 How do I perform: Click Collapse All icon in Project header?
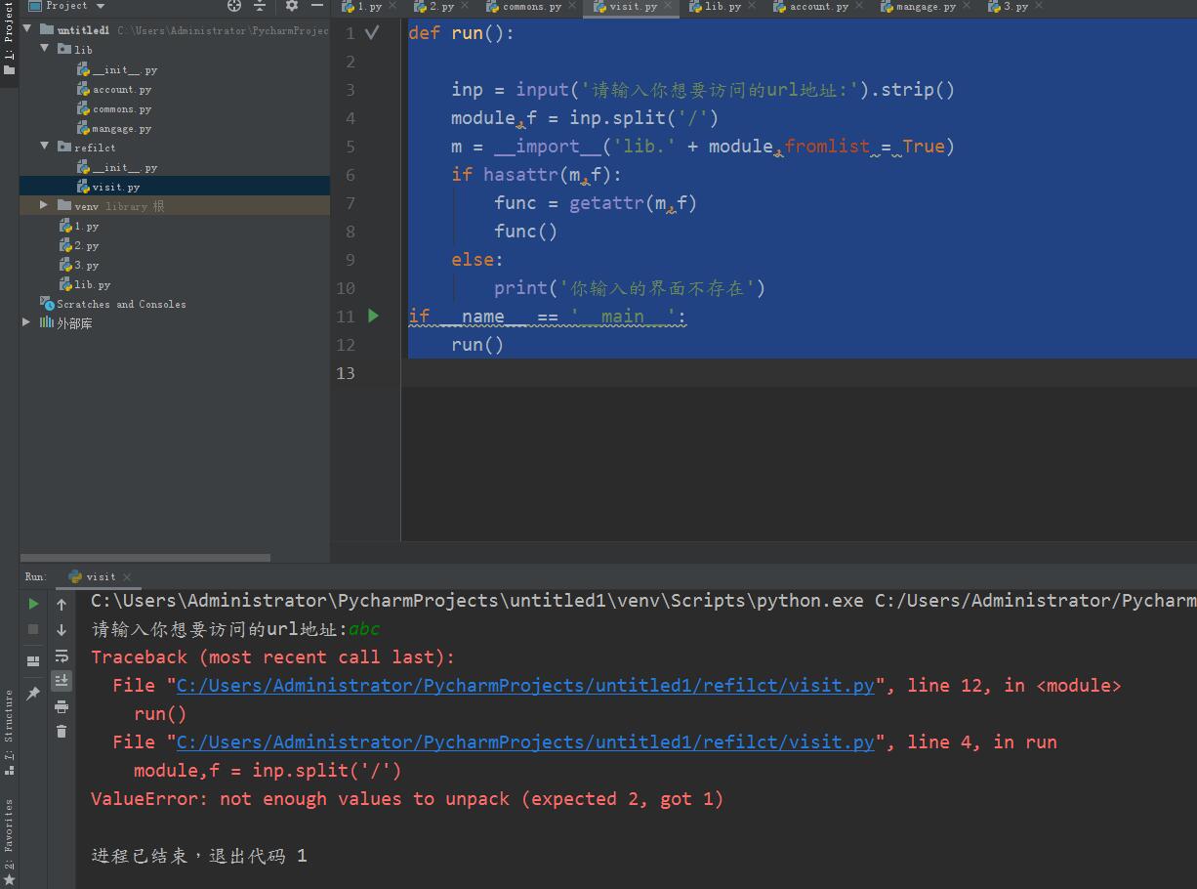point(260,6)
